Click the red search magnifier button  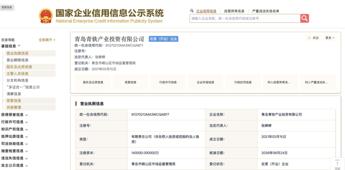pos(304,18)
